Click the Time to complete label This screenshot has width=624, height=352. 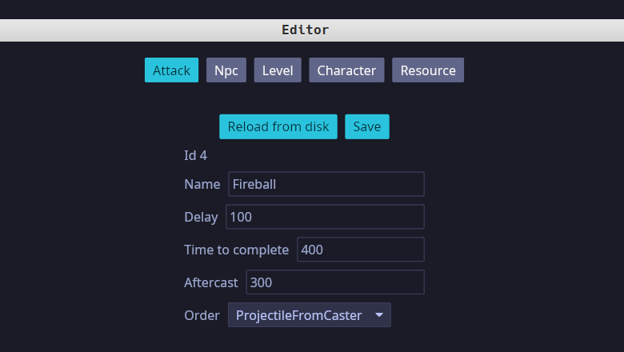[x=236, y=250]
